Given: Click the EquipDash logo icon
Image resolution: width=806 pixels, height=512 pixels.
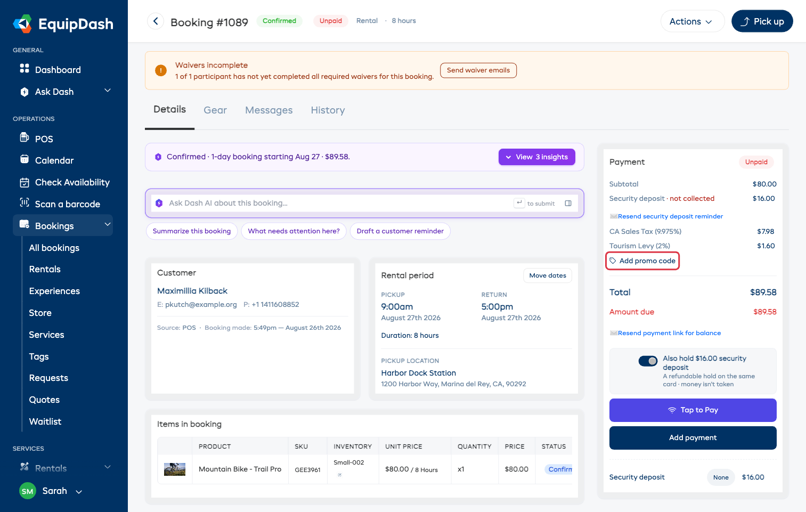Looking at the screenshot, I should coord(23,24).
